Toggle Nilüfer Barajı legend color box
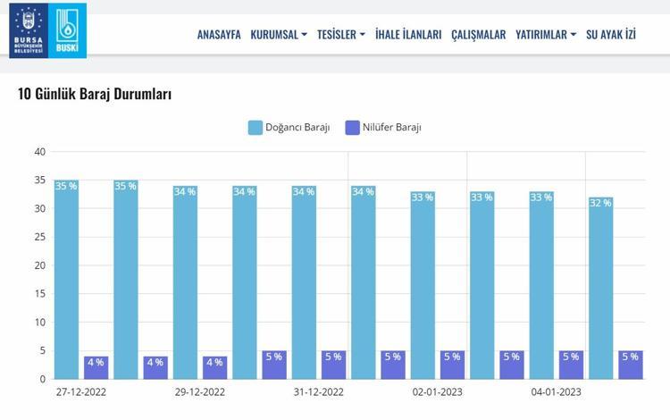 tap(351, 128)
